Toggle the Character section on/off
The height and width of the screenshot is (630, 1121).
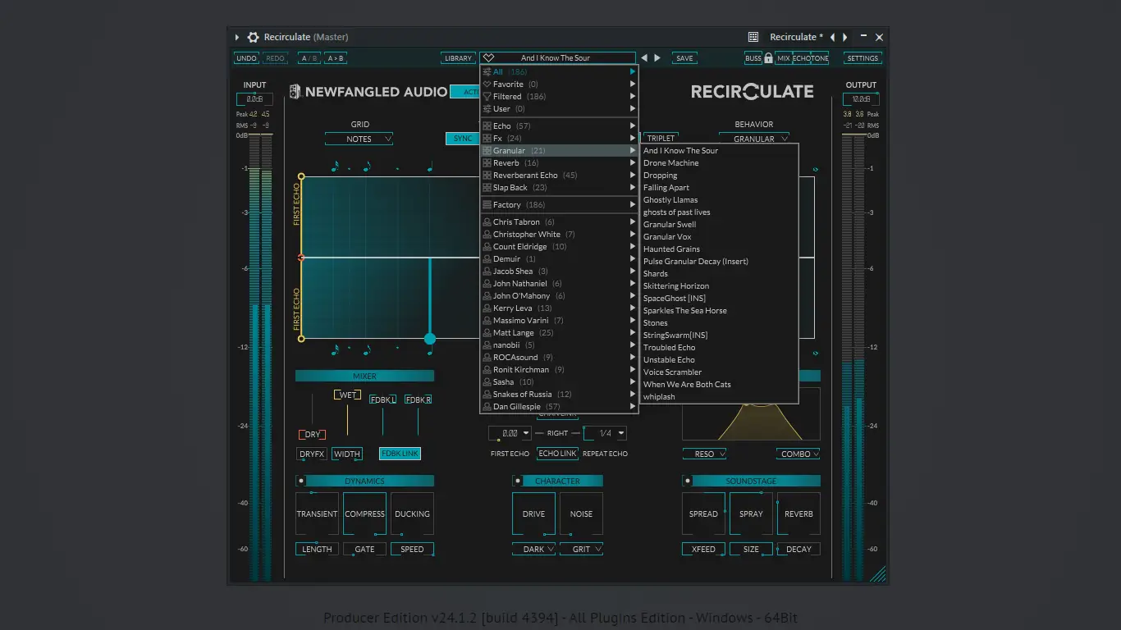coord(517,482)
